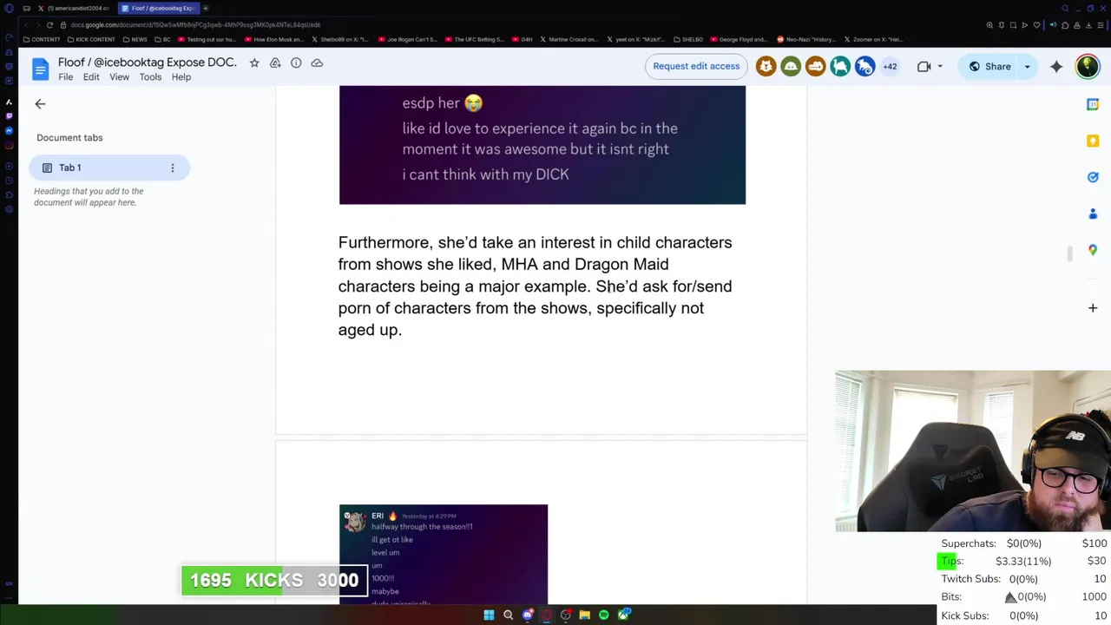Viewport: 1111px width, 625px height.
Task: Click the video call meeting camera icon
Action: (924, 66)
